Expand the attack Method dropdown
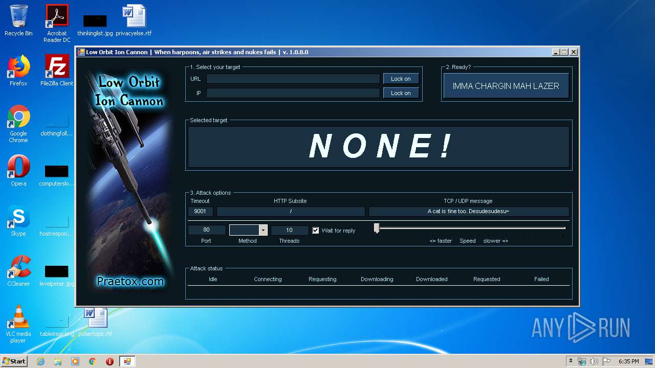 263,230
